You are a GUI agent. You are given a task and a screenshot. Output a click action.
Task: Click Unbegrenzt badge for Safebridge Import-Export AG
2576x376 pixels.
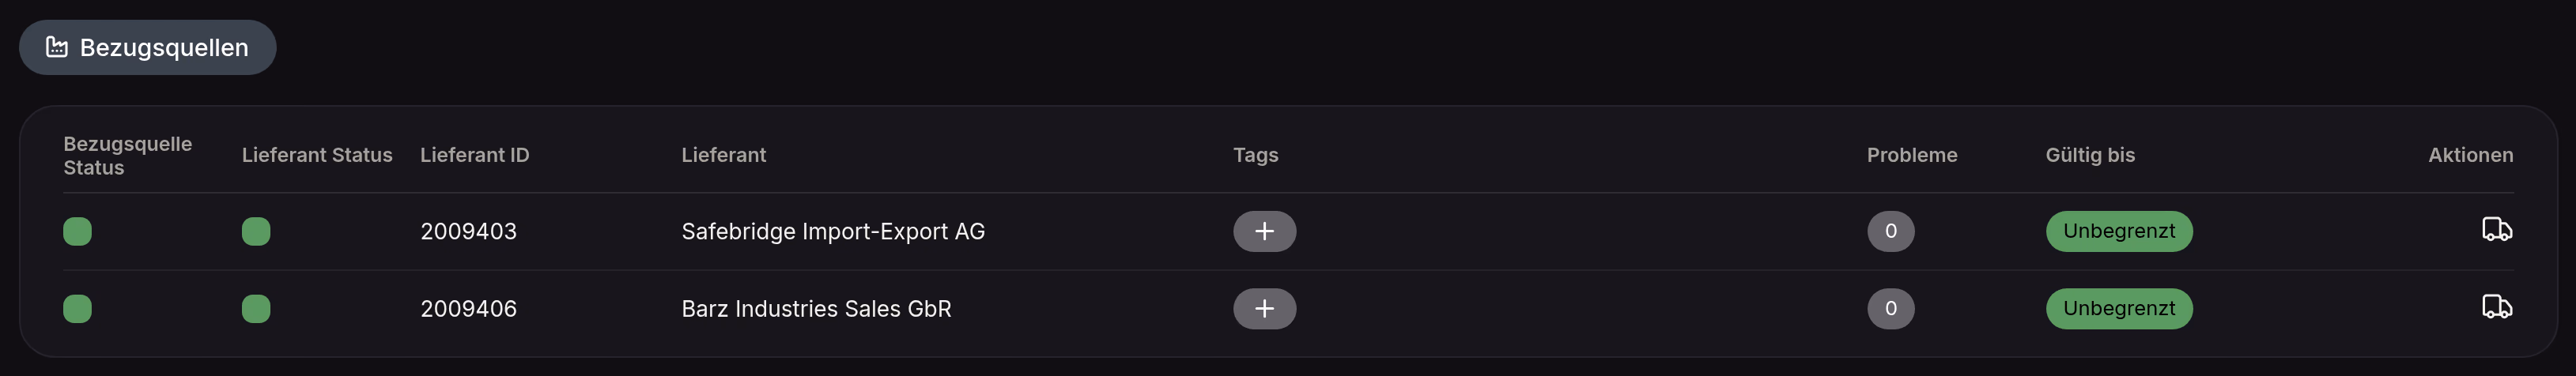coord(2118,231)
